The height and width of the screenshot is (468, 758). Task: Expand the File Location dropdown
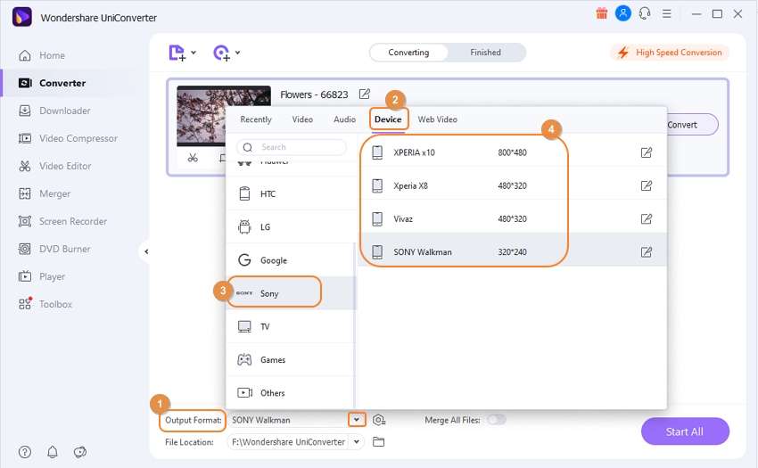(357, 442)
